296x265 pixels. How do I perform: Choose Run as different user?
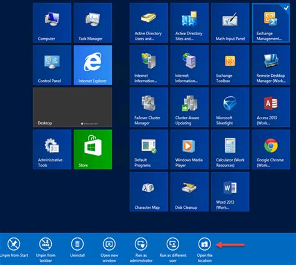point(173,249)
